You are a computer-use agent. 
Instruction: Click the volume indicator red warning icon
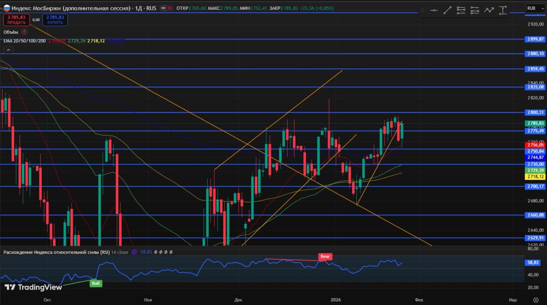click(24, 32)
